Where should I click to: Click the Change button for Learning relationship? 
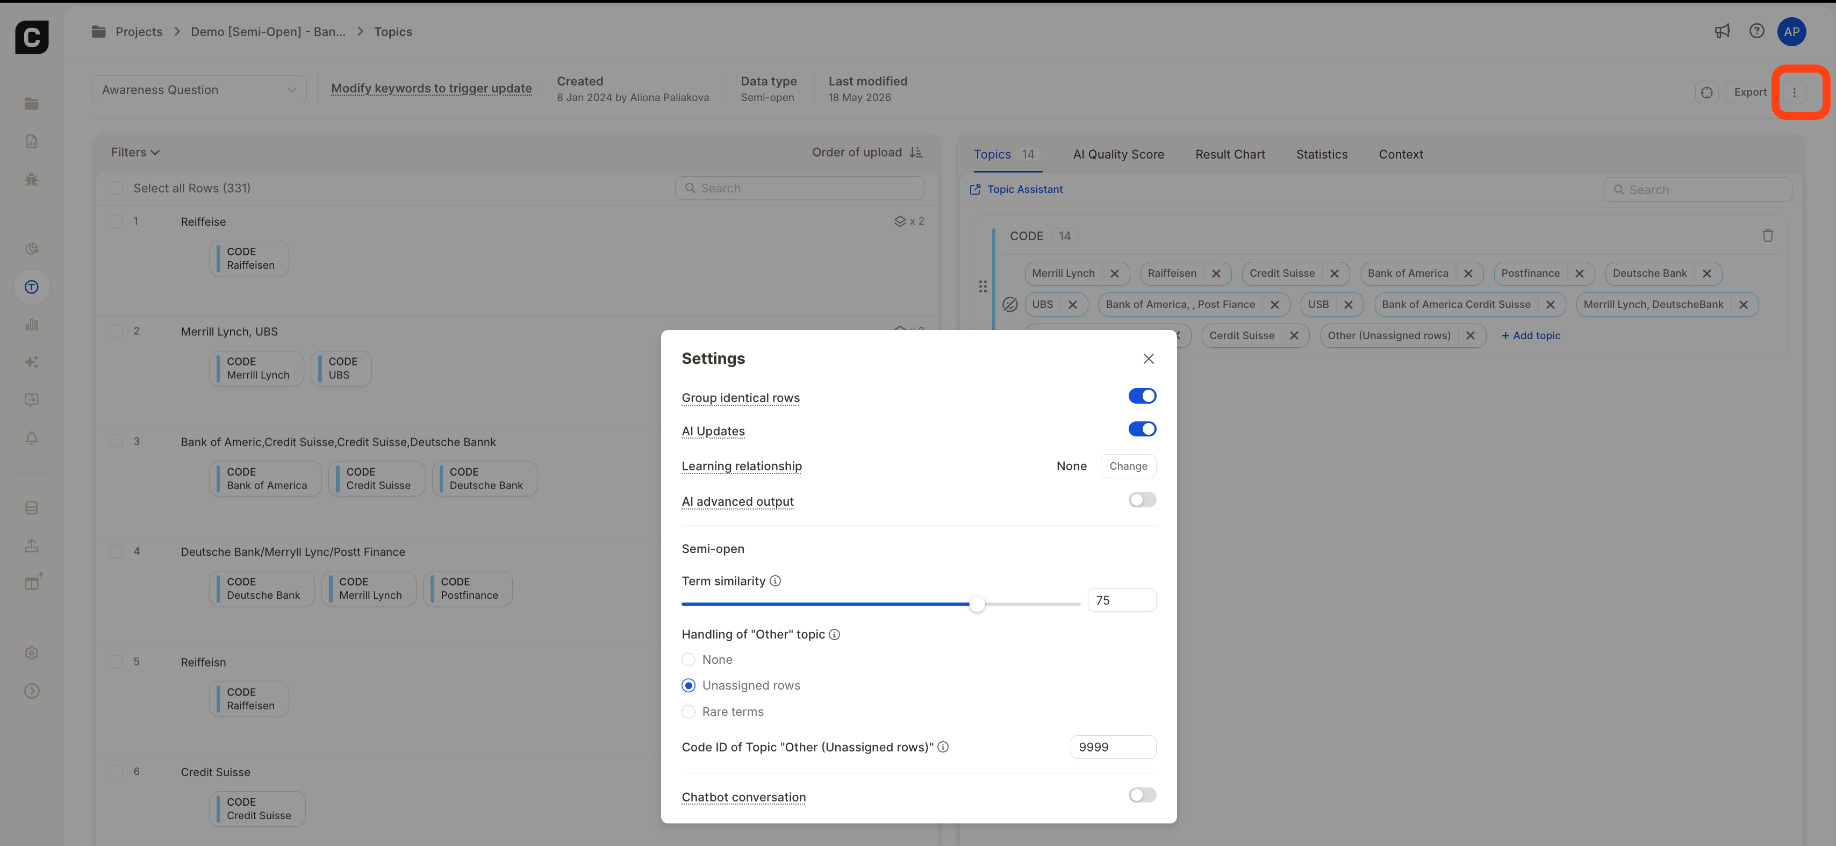coord(1128,466)
